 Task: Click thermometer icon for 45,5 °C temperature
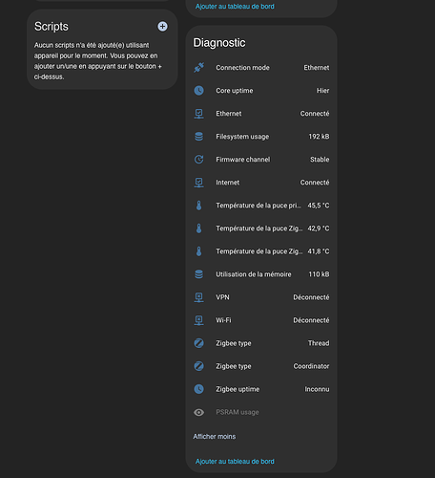tap(198, 206)
